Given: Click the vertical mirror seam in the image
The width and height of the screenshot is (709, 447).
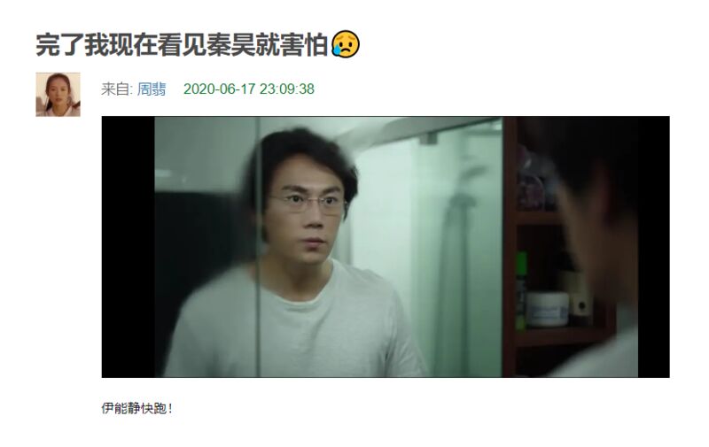Looking at the screenshot, I should [259, 247].
